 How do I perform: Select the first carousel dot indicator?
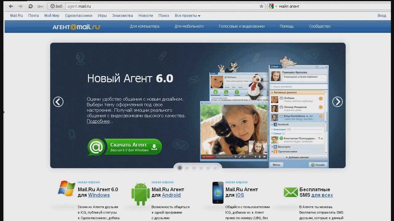[180, 168]
